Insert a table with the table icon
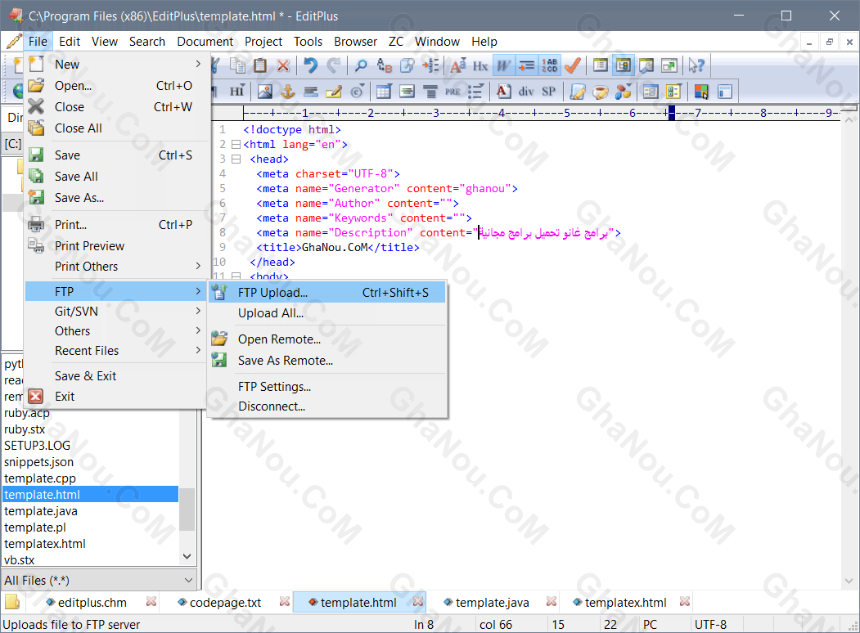The image size is (860, 633). point(384,92)
